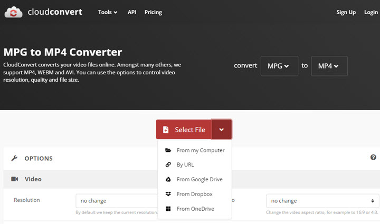This screenshot has height=224, width=380.
Task: Click the "By default we keep" resolution hint
Action: [x=117, y=212]
